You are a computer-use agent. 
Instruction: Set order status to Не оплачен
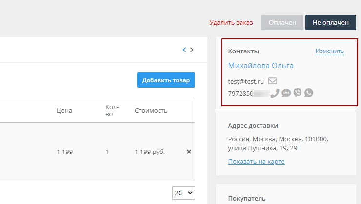330,22
